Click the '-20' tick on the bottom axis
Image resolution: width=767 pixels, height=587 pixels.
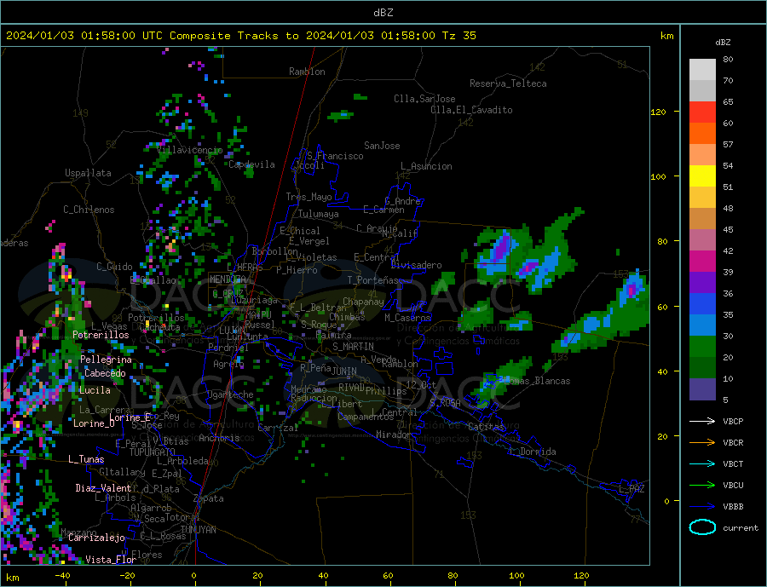point(127,576)
